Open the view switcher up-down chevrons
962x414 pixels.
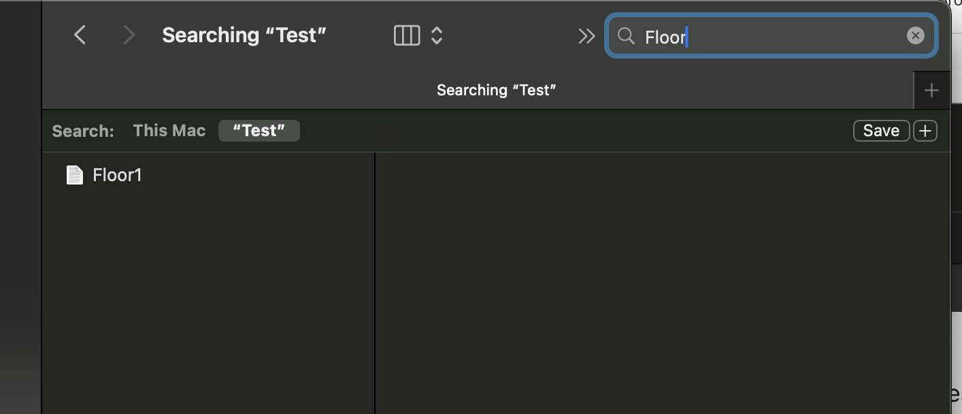pos(437,35)
